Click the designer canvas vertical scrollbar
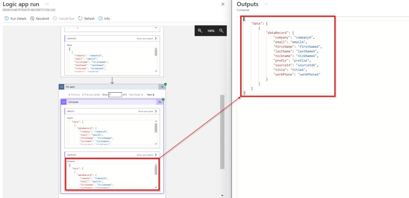Viewport: 409px width, 198px height. pyautogui.click(x=222, y=132)
